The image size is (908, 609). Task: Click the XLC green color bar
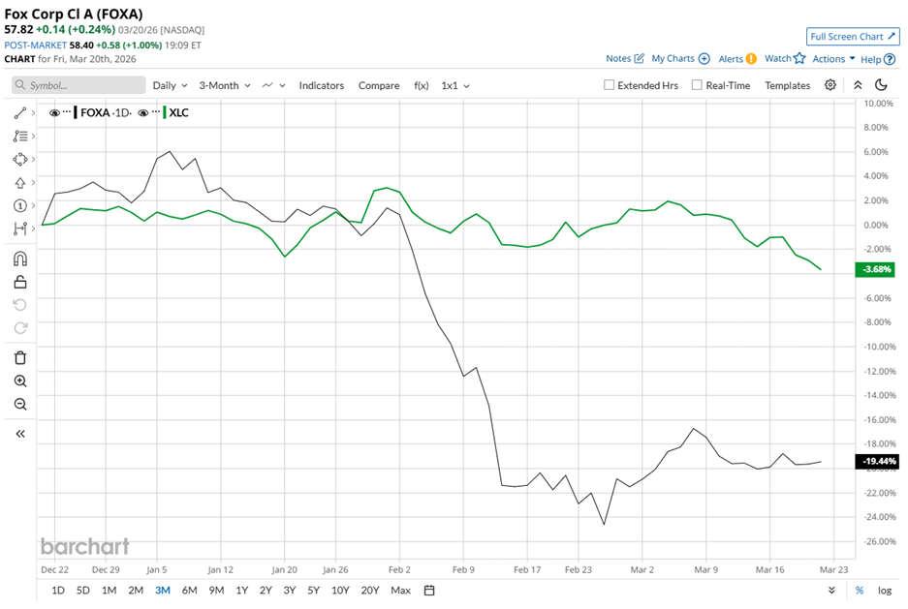165,112
